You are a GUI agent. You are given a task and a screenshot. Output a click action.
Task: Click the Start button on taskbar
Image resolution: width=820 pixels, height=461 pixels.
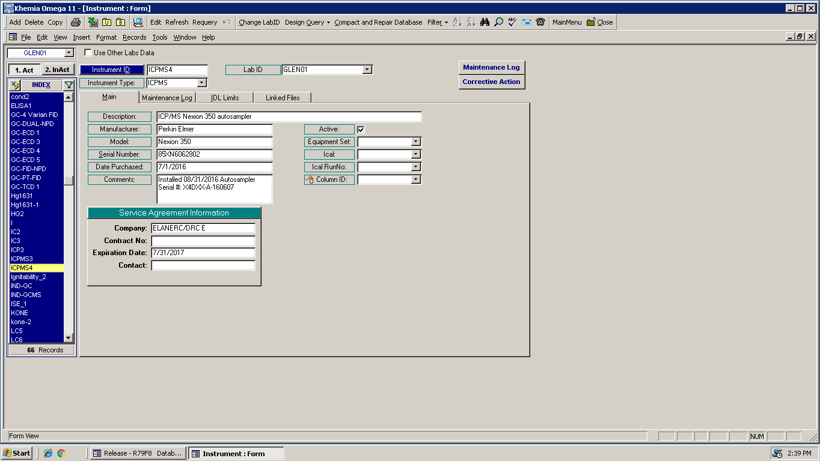[17, 453]
